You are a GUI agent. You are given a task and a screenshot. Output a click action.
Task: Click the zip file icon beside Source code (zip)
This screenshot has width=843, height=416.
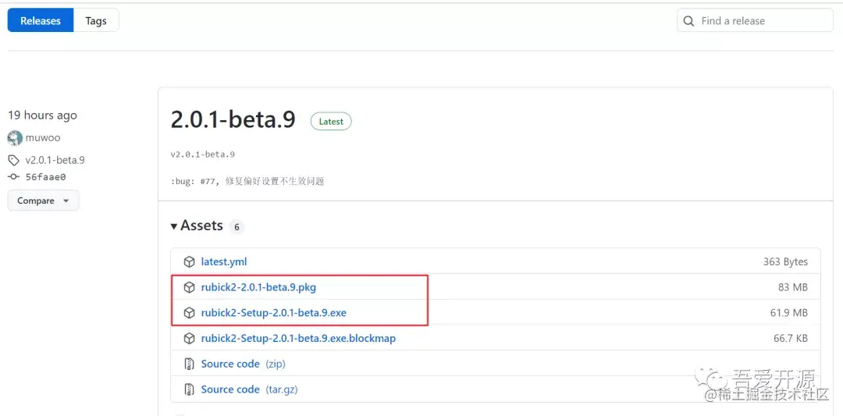[189, 364]
